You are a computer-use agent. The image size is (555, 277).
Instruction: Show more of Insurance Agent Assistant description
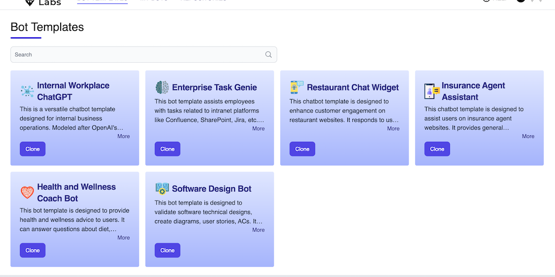pos(528,136)
